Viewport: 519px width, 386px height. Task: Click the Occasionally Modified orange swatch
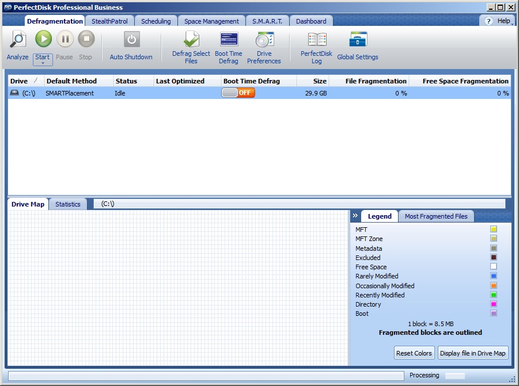click(x=494, y=285)
